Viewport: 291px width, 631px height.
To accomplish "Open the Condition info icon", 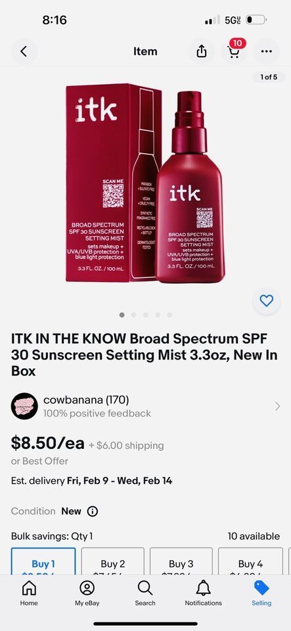I will (x=93, y=511).
